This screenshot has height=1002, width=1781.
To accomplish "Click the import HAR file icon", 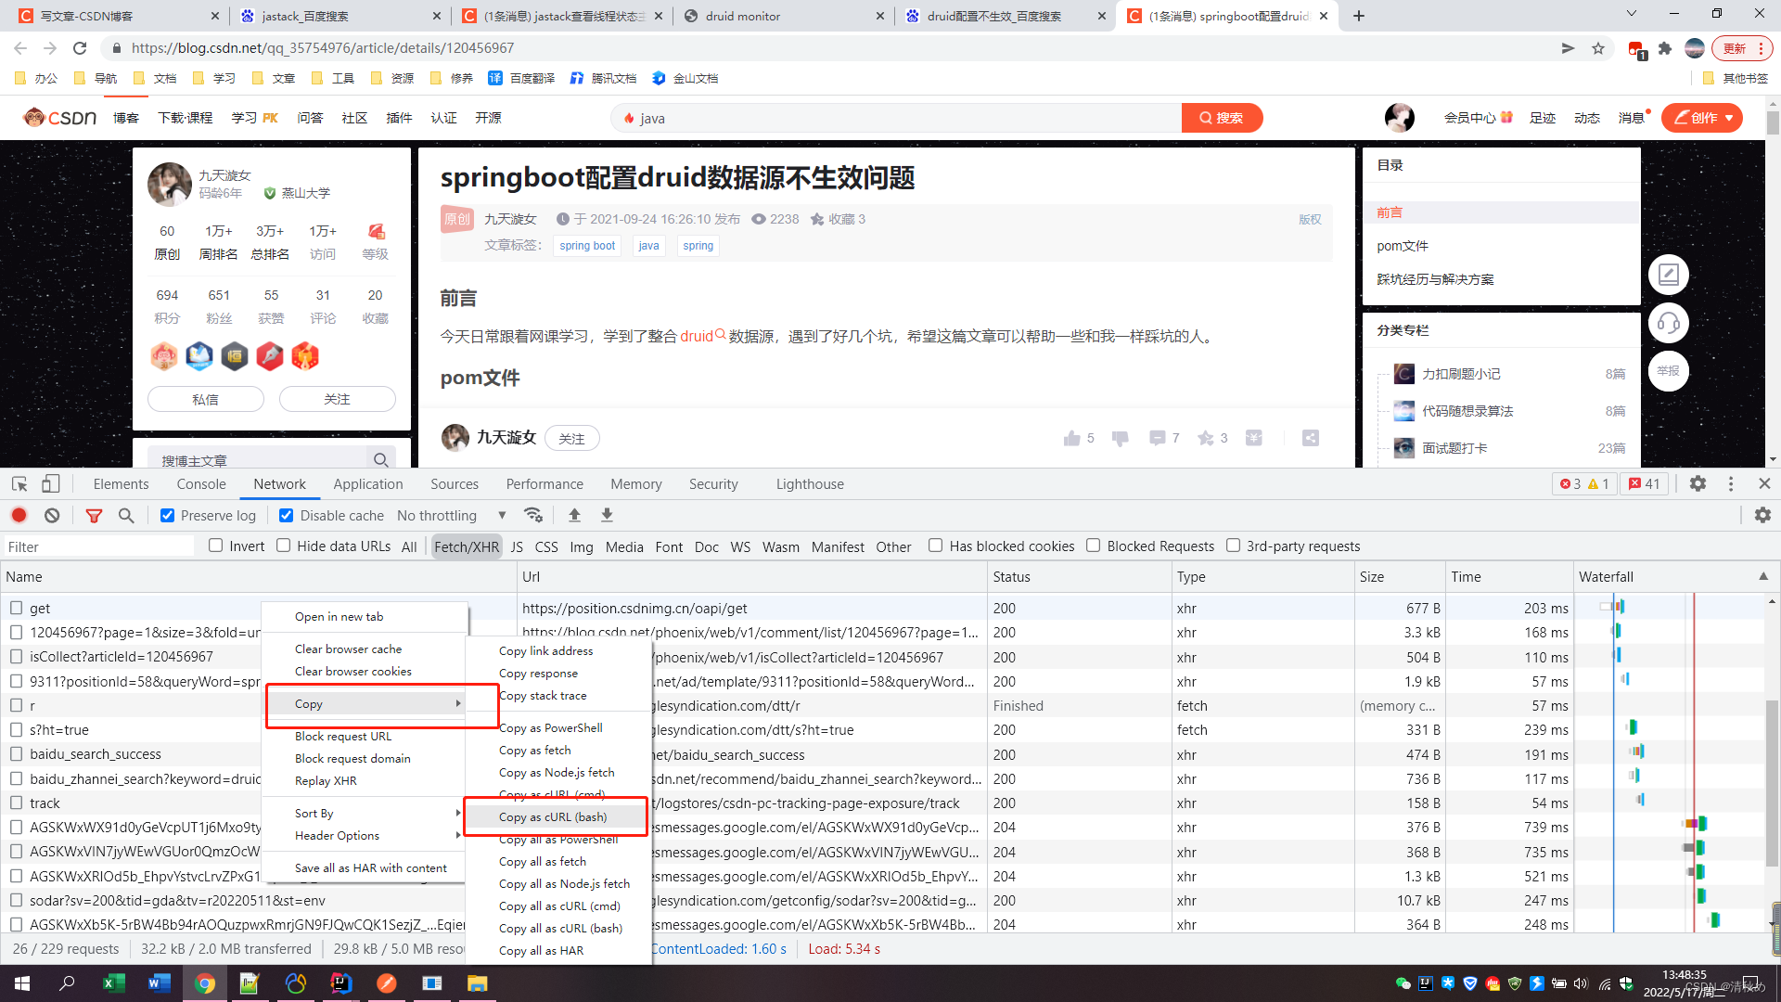I will pos(575,514).
